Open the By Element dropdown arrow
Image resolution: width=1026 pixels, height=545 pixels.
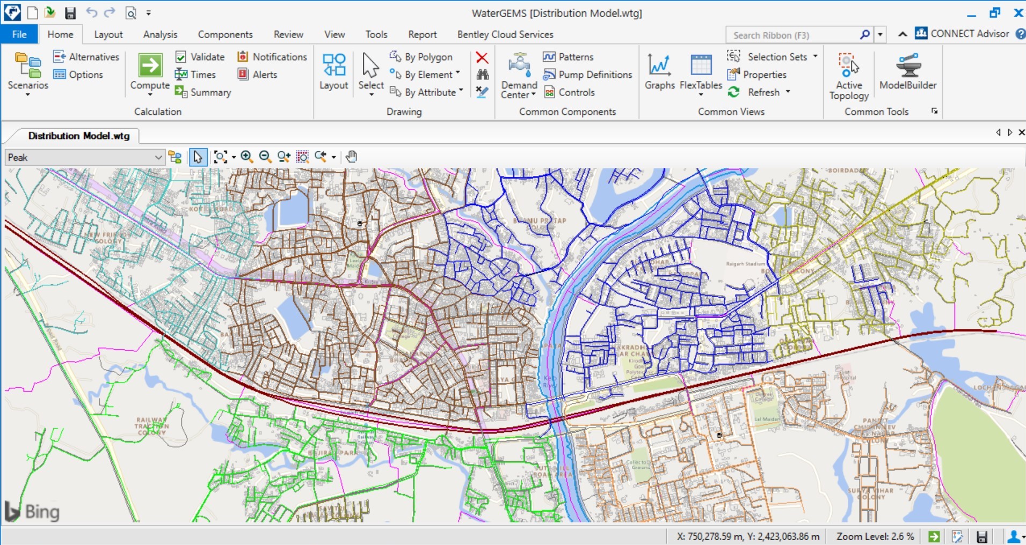(x=457, y=74)
